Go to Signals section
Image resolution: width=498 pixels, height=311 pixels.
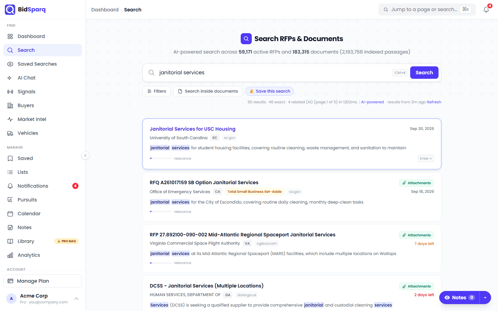click(43, 92)
